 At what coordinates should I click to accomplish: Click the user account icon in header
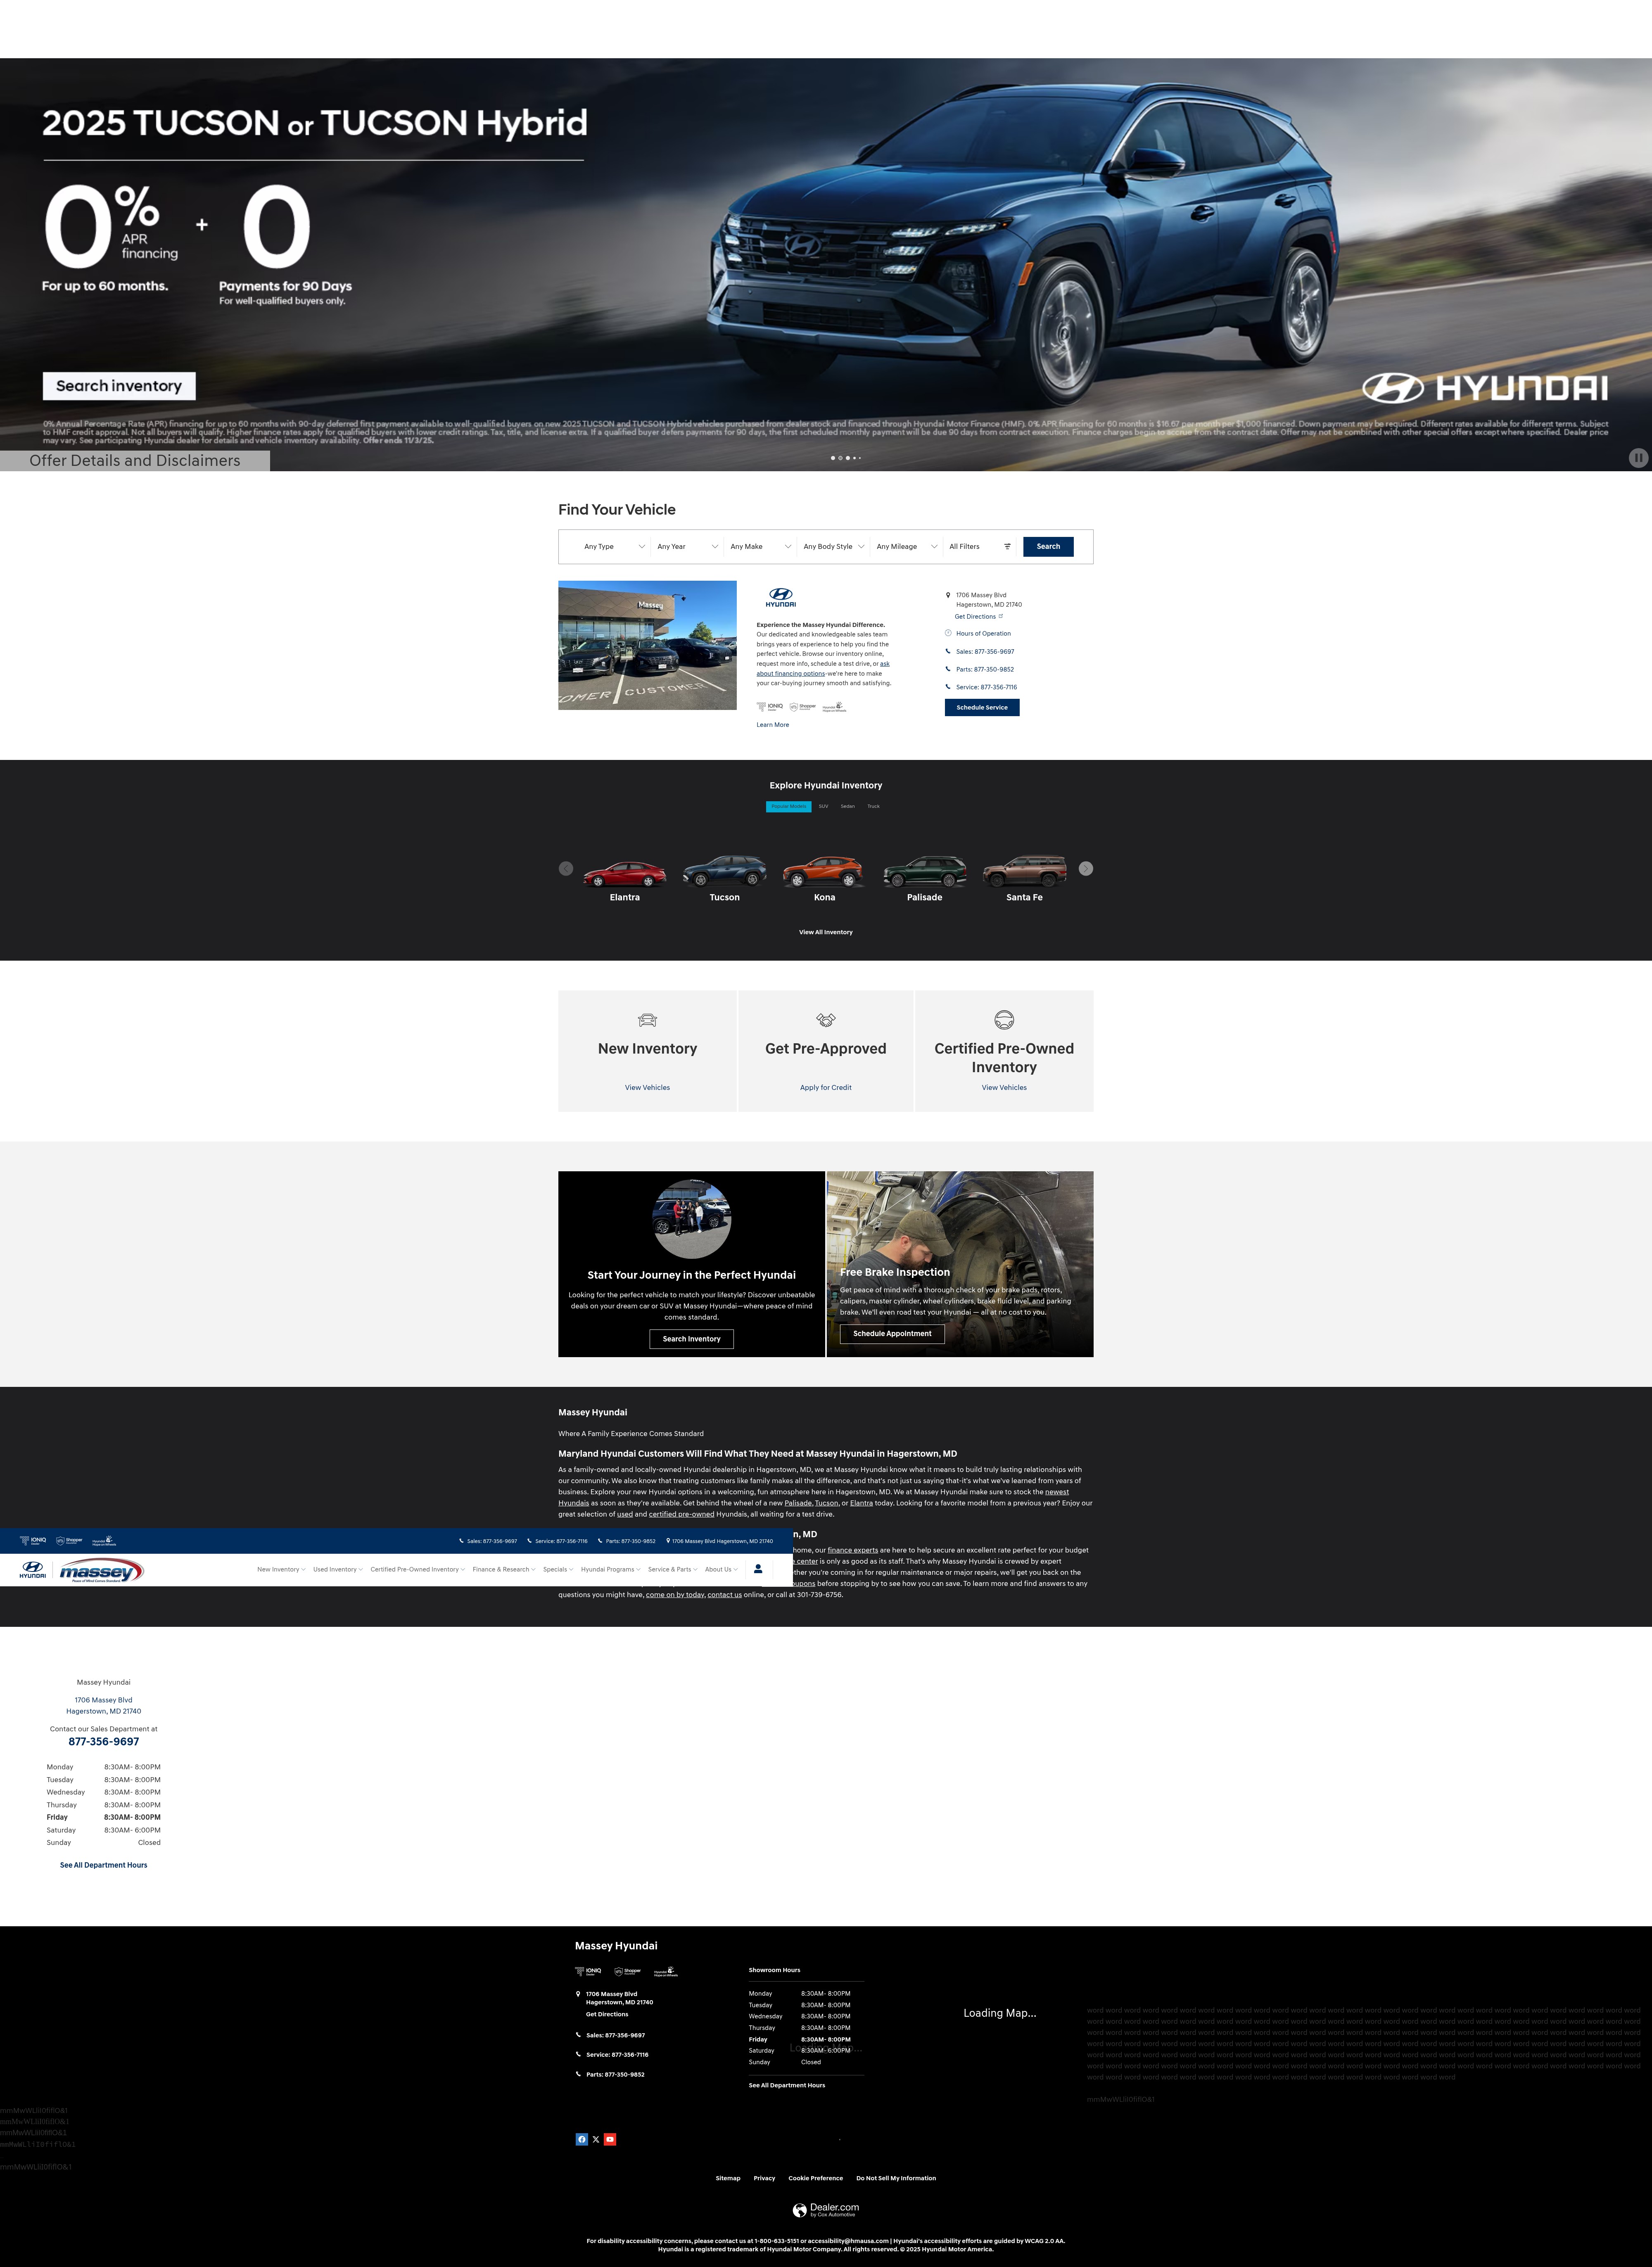coord(758,1569)
